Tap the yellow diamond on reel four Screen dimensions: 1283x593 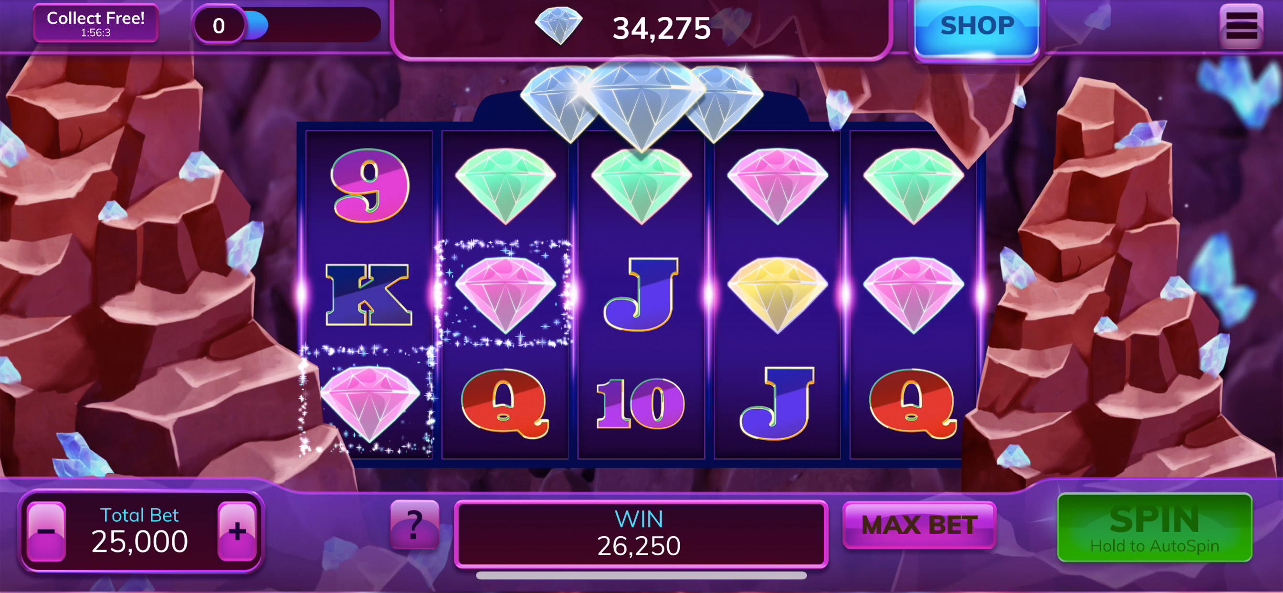778,296
